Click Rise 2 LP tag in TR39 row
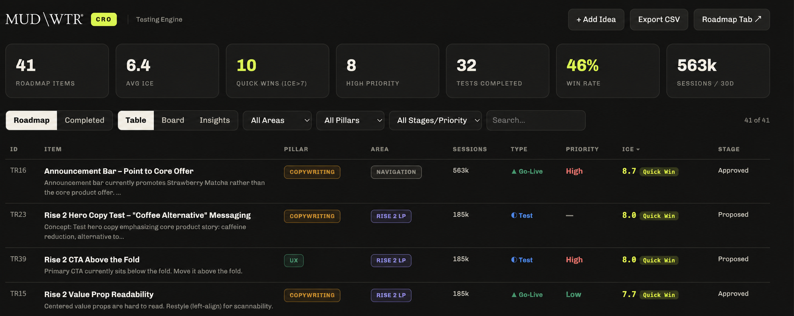Screen dimensions: 794x316 pos(391,260)
